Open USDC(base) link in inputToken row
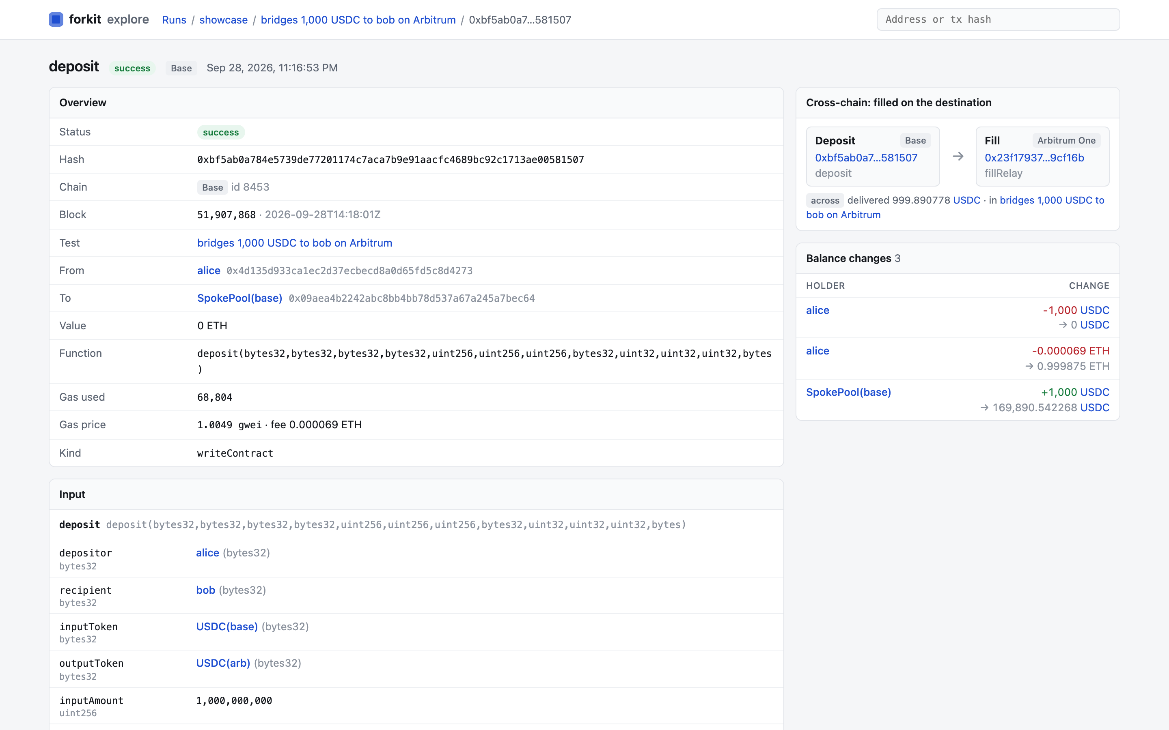This screenshot has height=730, width=1169. (x=227, y=627)
